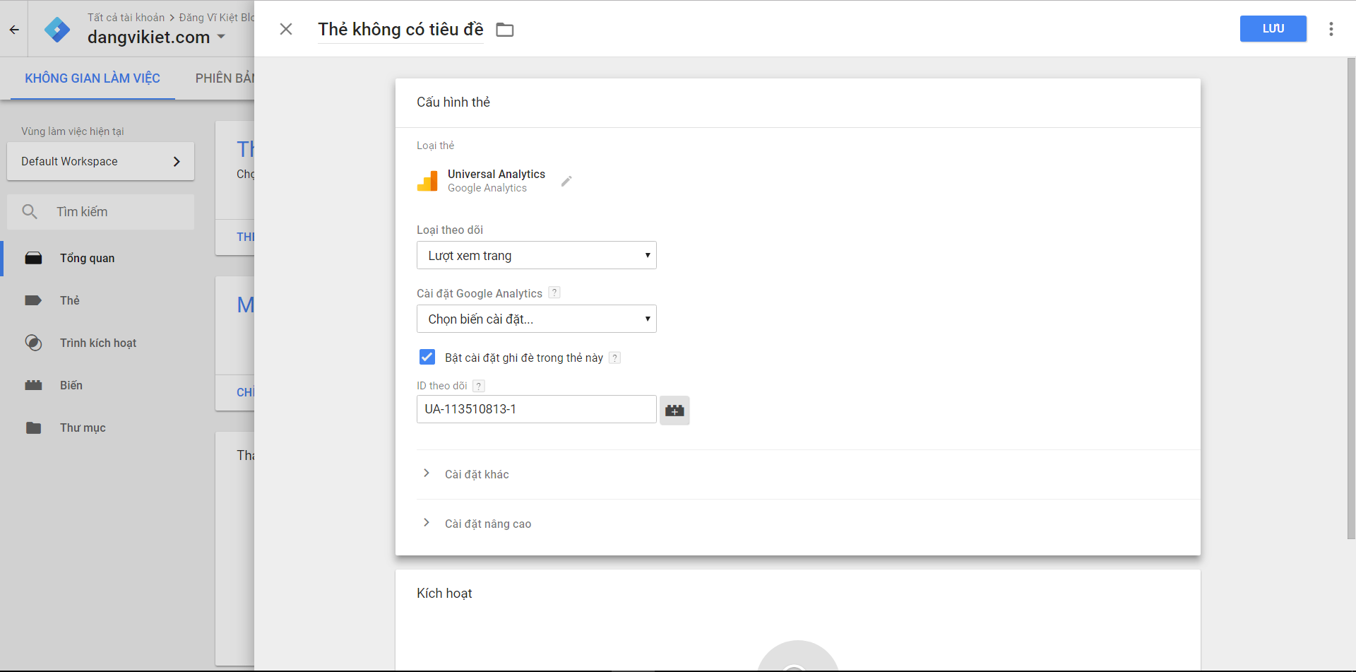Go to Biến in sidebar
The height and width of the screenshot is (672, 1356).
point(71,386)
